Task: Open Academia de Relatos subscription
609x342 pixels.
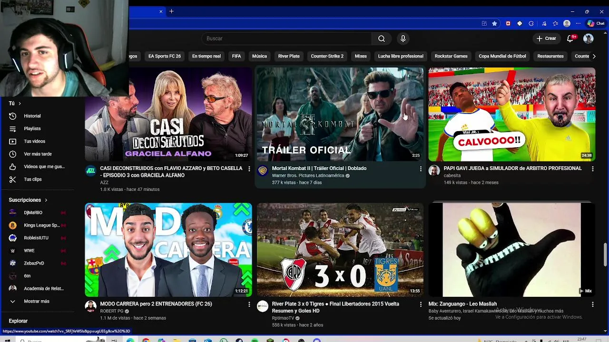Action: pos(44,289)
